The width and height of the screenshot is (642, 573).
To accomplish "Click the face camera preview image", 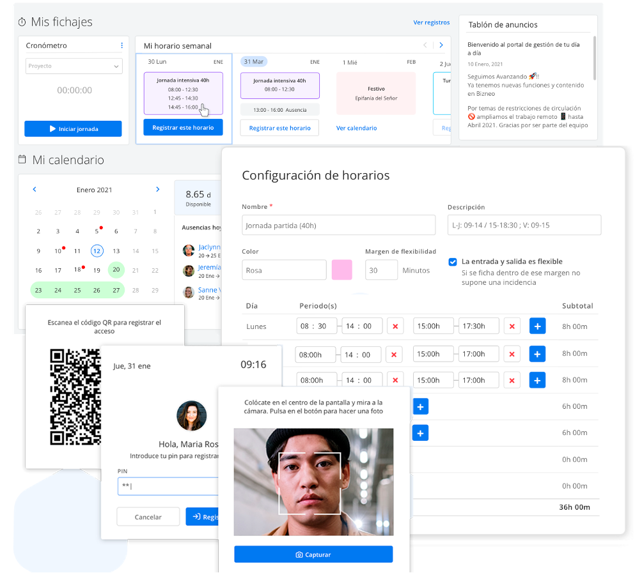I will coord(313,482).
